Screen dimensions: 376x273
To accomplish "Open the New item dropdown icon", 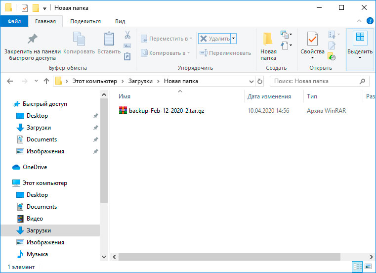I will coord(286,35).
